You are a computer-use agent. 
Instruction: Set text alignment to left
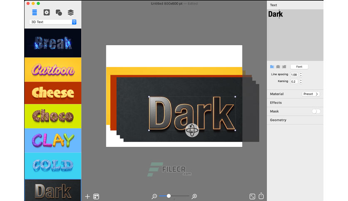point(272,66)
